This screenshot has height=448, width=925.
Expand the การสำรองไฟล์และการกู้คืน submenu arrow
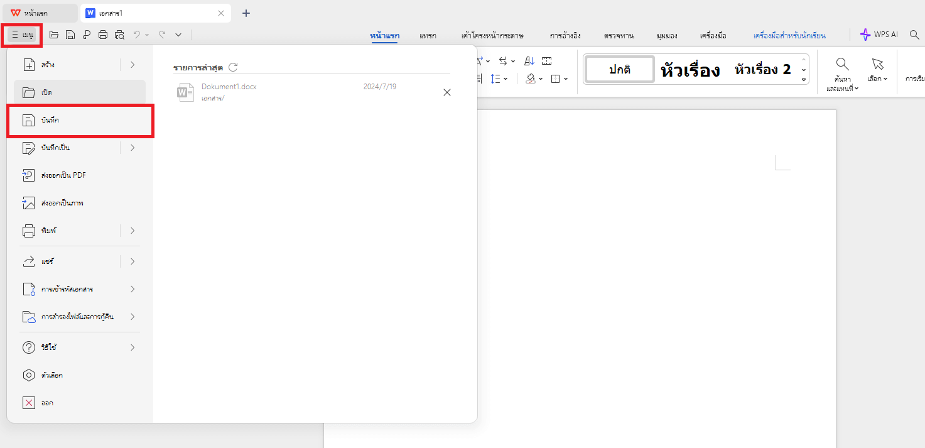pyautogui.click(x=133, y=317)
